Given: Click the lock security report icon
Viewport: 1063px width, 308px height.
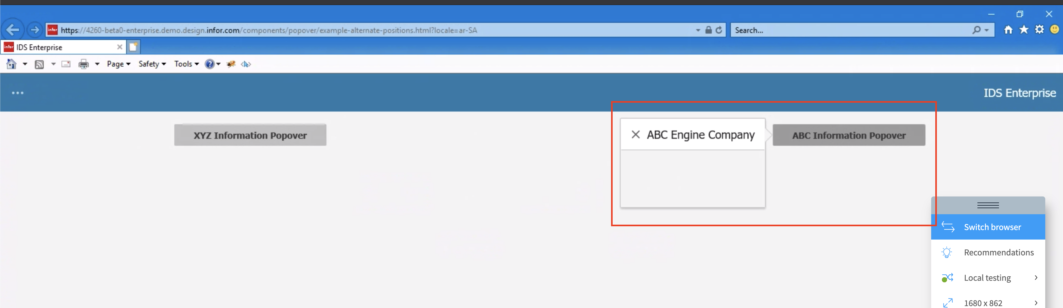Looking at the screenshot, I should tap(709, 30).
